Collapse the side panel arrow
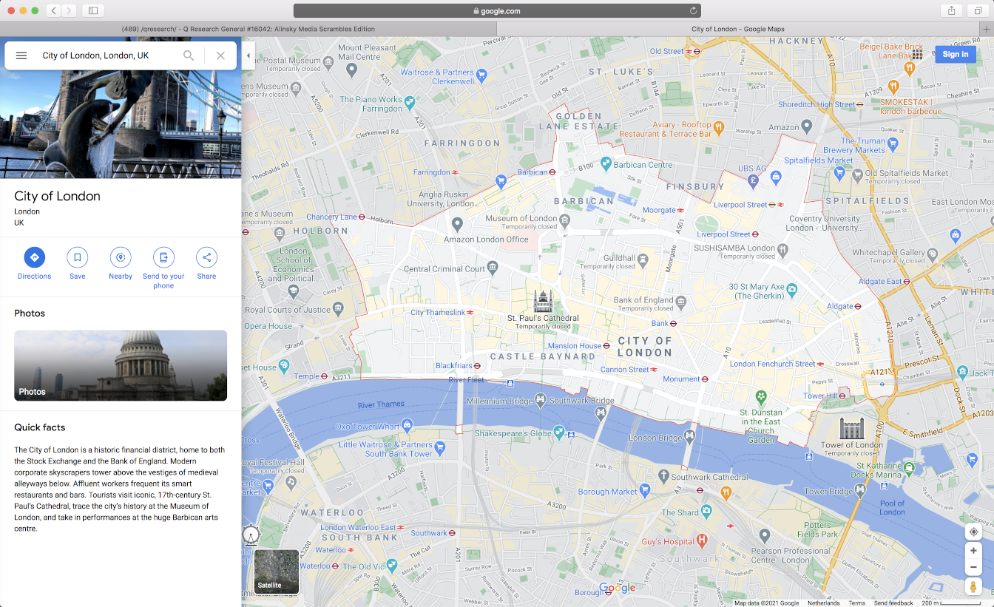 pyautogui.click(x=248, y=55)
